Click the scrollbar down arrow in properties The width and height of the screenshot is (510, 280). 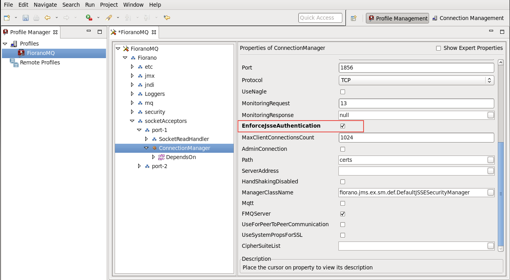(501, 249)
